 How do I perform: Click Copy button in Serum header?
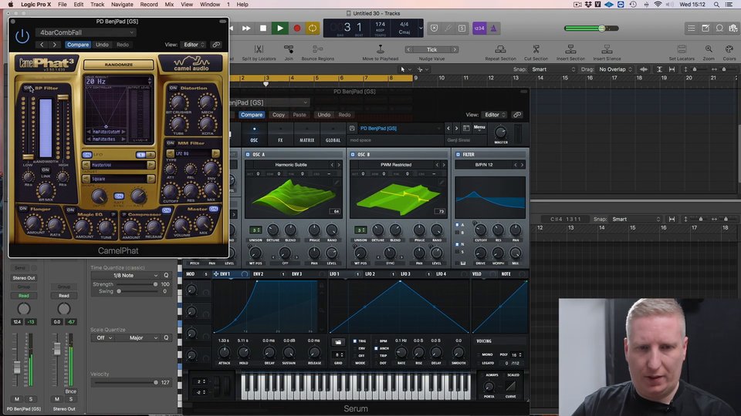point(279,115)
